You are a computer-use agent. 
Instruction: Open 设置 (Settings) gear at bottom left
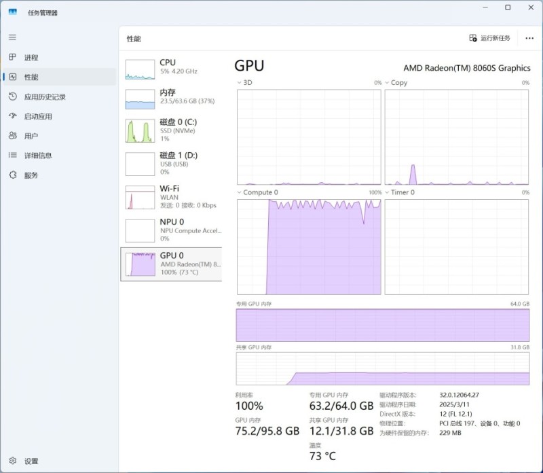pyautogui.click(x=12, y=461)
